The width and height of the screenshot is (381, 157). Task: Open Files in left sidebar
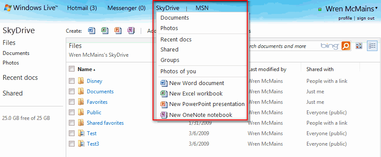pos(9,42)
